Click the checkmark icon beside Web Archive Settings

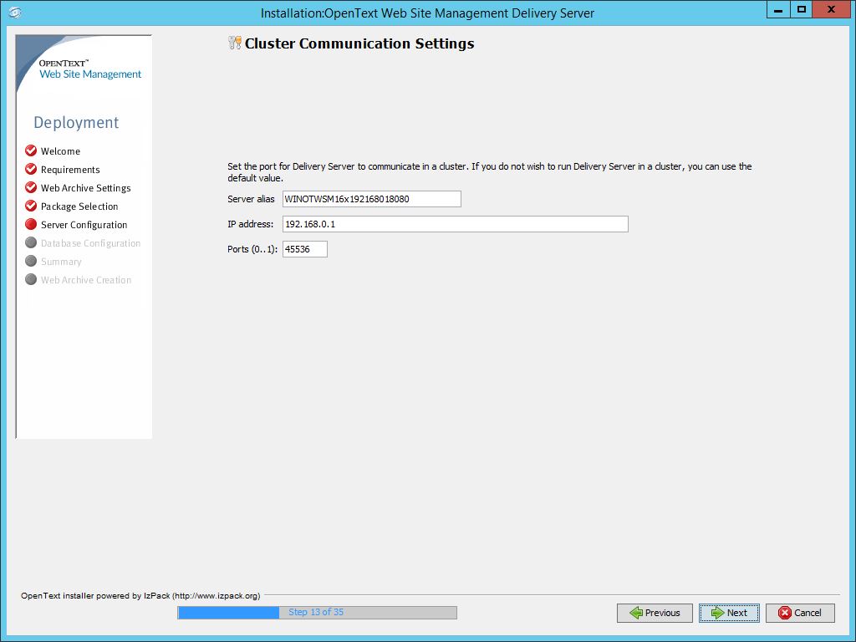tap(31, 187)
